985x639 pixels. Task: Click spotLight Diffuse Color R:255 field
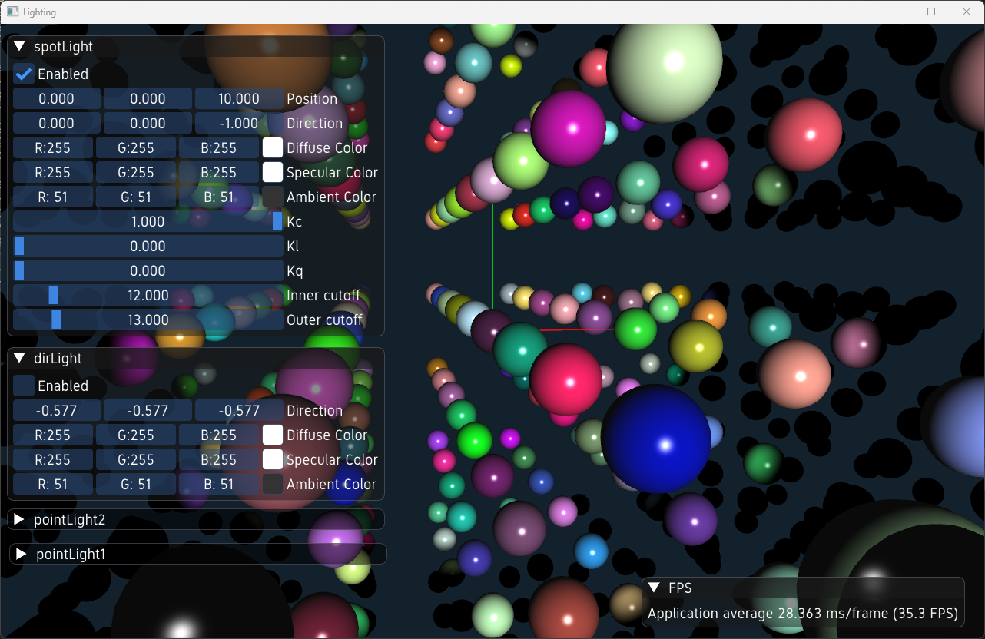(53, 148)
